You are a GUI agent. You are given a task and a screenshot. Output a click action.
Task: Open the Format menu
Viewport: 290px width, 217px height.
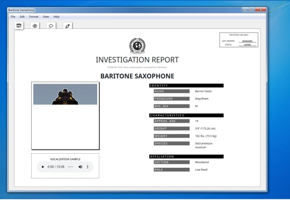tap(34, 17)
